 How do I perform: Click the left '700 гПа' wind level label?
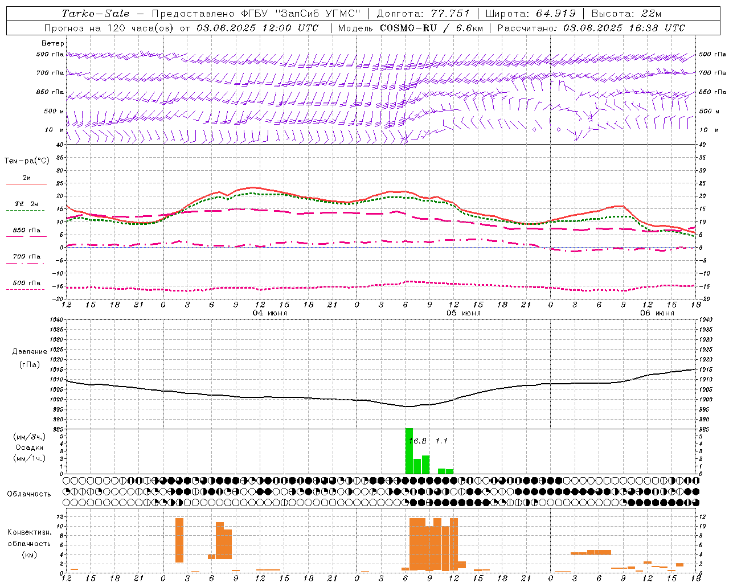pos(50,73)
